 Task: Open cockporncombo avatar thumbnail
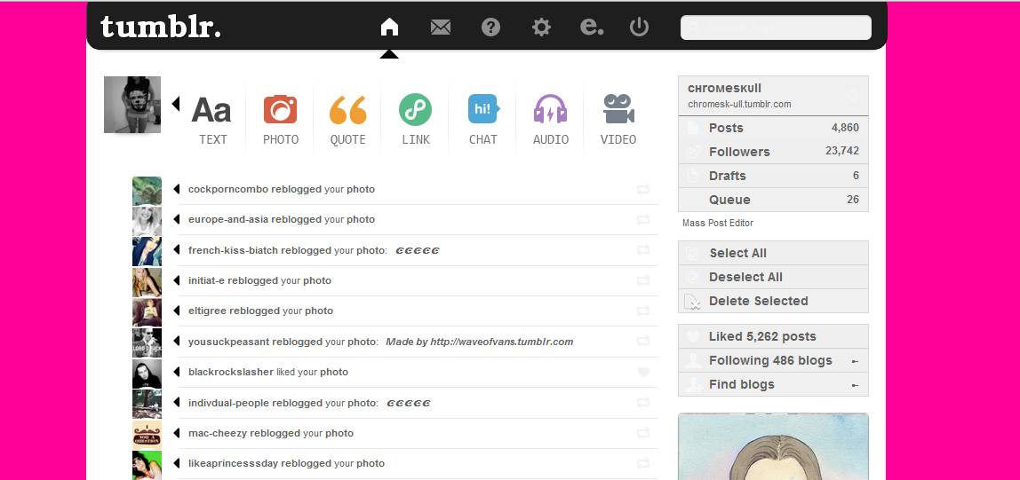(147, 191)
